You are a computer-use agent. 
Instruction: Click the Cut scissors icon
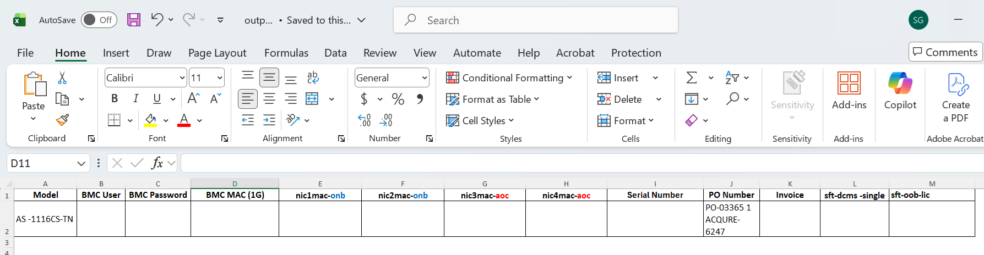(x=62, y=78)
